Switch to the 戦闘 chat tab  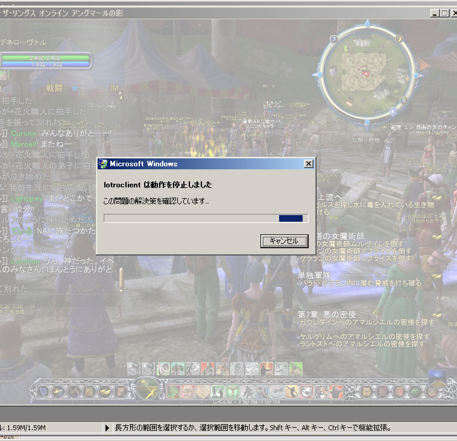[54, 88]
